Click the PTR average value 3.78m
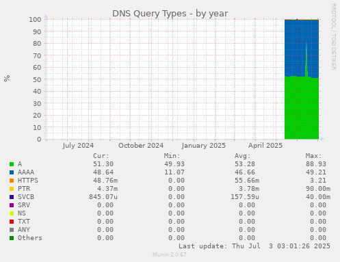The image size is (340, 262). (249, 189)
